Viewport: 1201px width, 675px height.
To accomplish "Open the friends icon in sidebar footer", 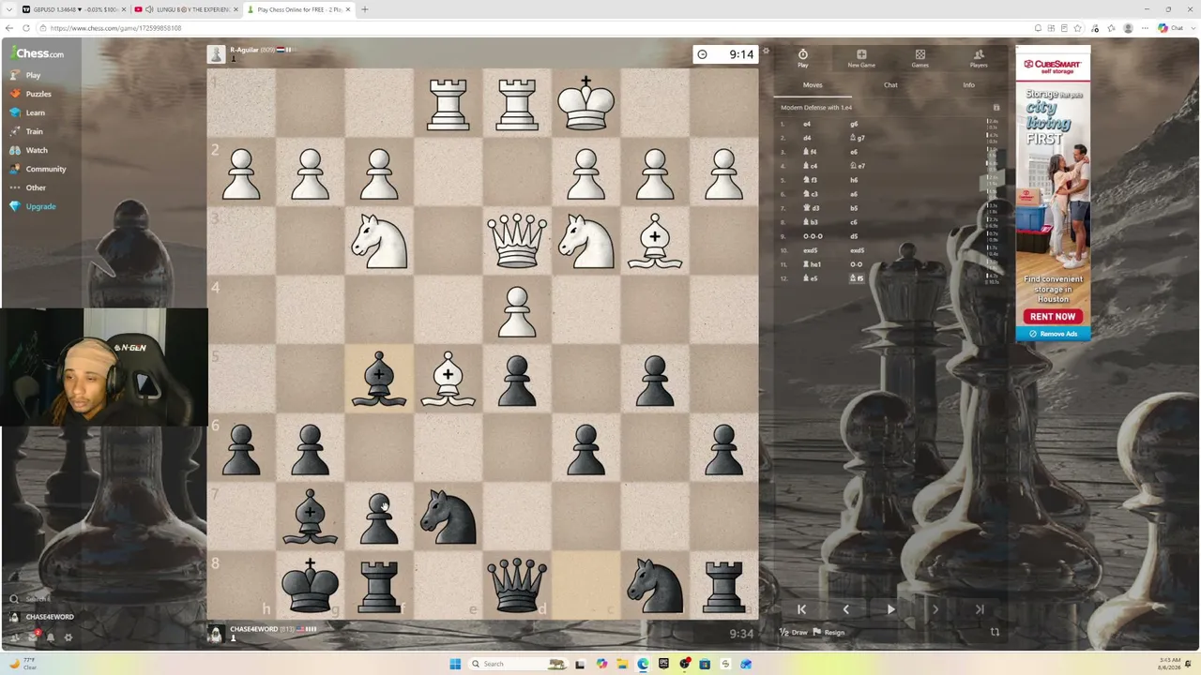I will [x=16, y=637].
